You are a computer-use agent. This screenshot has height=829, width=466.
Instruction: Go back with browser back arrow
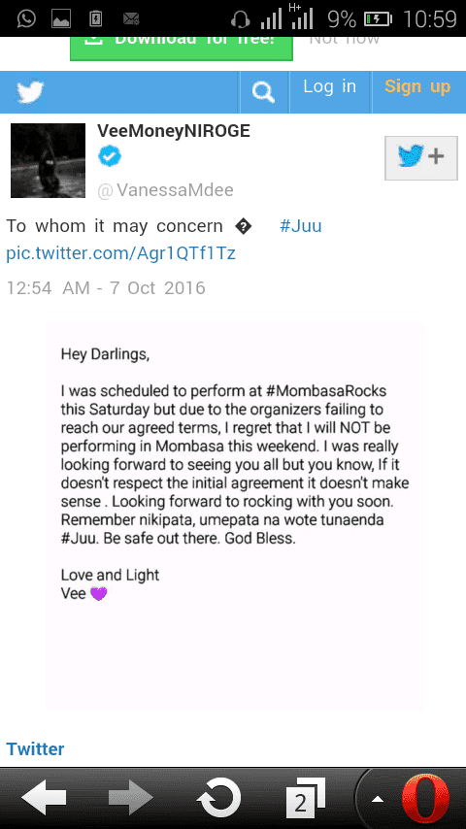(44, 798)
